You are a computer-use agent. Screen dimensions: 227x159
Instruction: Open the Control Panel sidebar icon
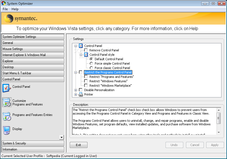click(7, 88)
